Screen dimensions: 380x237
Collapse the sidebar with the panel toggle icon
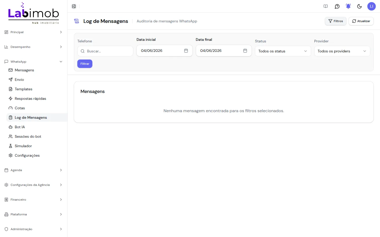(74, 6)
